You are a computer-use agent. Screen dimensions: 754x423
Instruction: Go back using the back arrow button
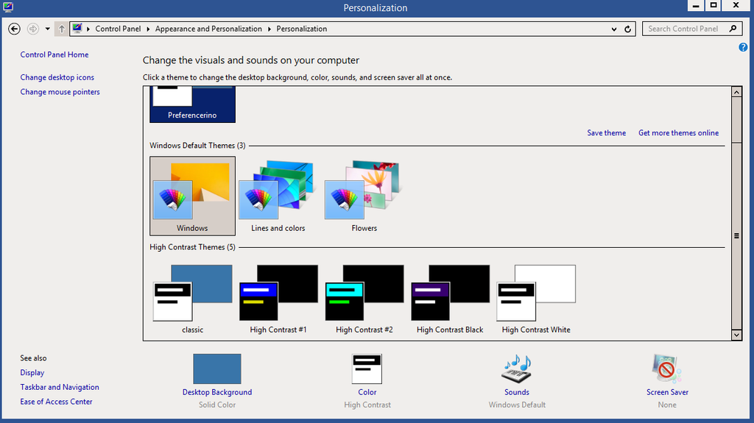click(x=15, y=29)
